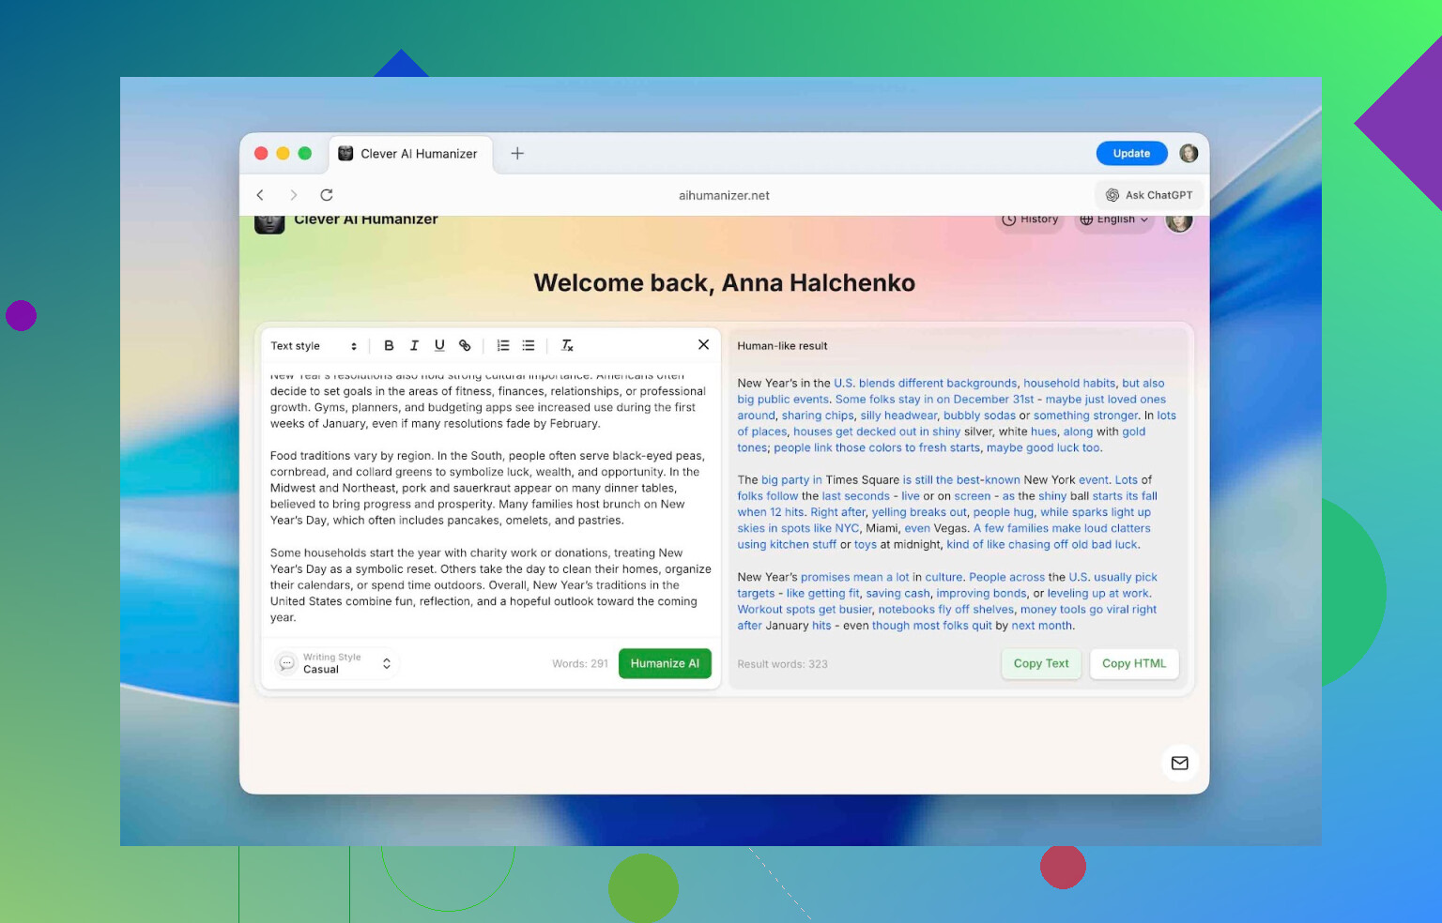Apply italic formatting to text
1442x923 pixels.
pos(414,345)
